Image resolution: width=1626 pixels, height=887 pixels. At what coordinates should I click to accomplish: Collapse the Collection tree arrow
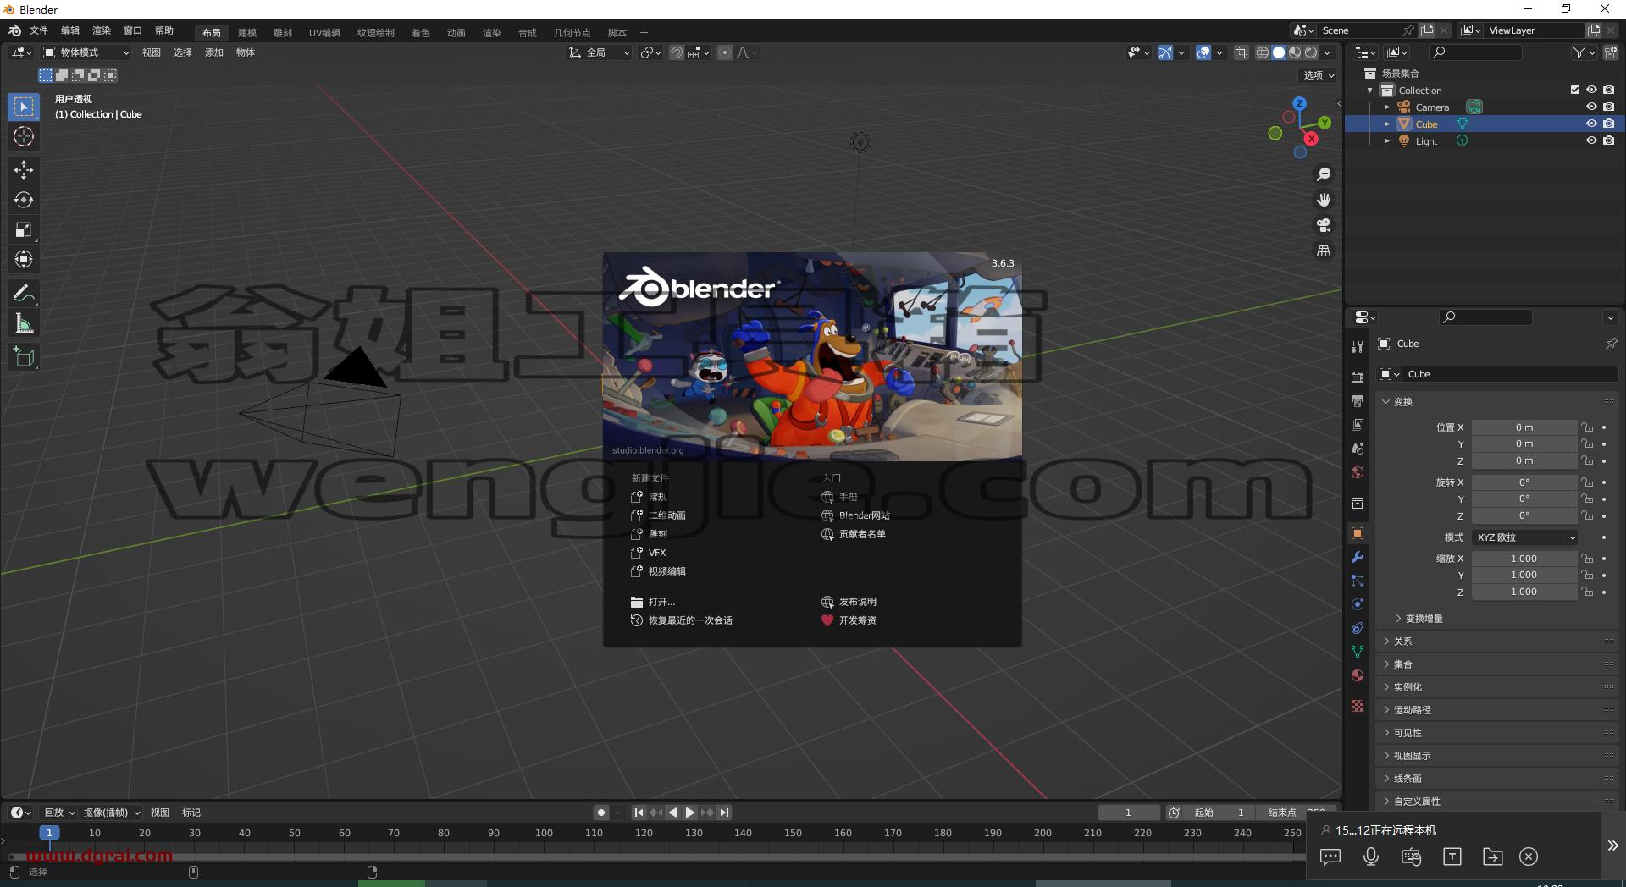pyautogui.click(x=1370, y=91)
